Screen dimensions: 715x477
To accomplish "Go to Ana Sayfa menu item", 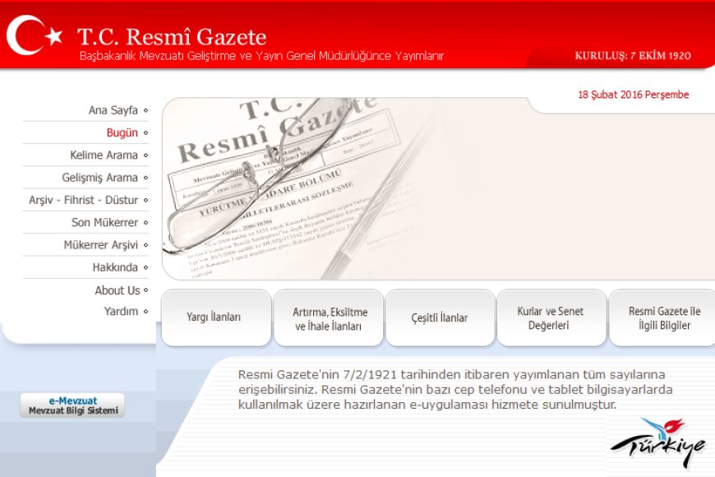I will click(113, 110).
